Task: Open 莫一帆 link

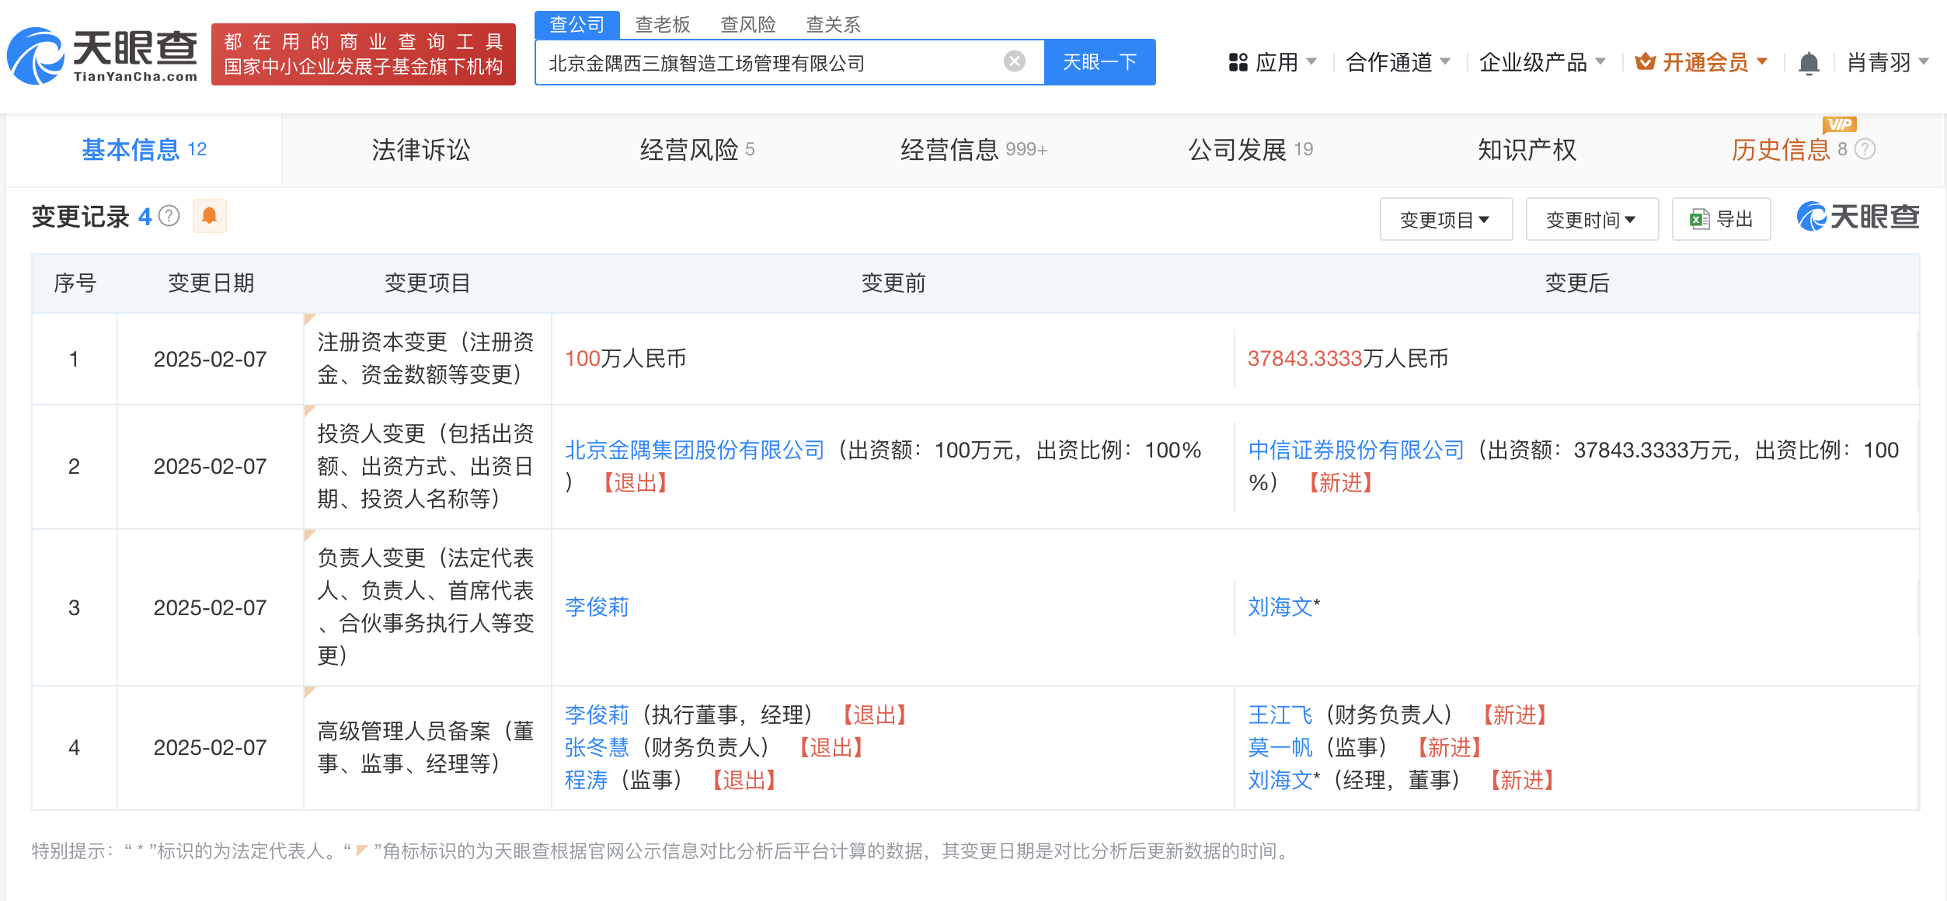Action: click(1280, 747)
